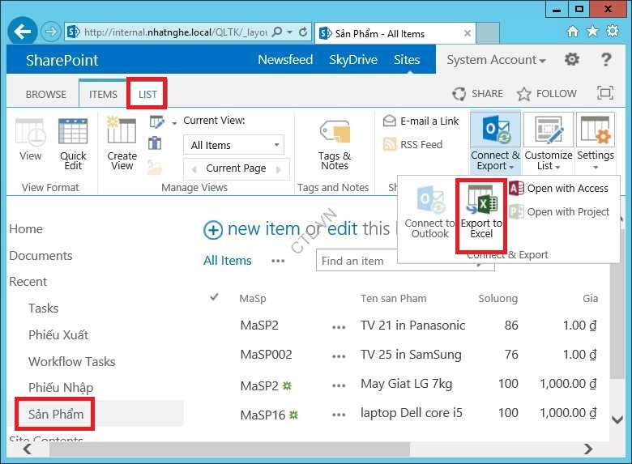Open the System Account menu

coord(496,60)
